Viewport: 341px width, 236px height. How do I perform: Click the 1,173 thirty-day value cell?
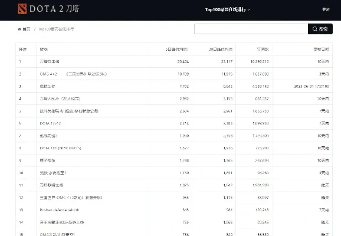click(x=228, y=198)
